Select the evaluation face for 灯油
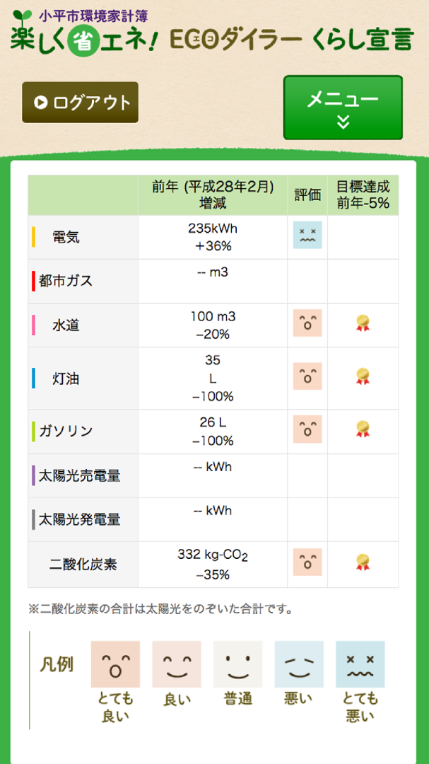The height and width of the screenshot is (764, 429). click(x=307, y=377)
